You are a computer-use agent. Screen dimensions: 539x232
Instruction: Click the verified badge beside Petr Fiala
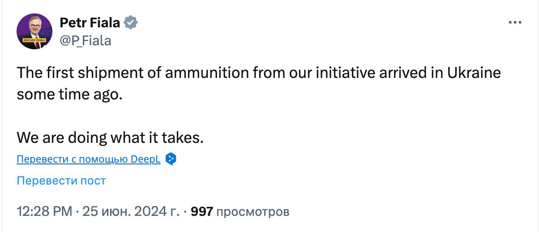tap(131, 22)
